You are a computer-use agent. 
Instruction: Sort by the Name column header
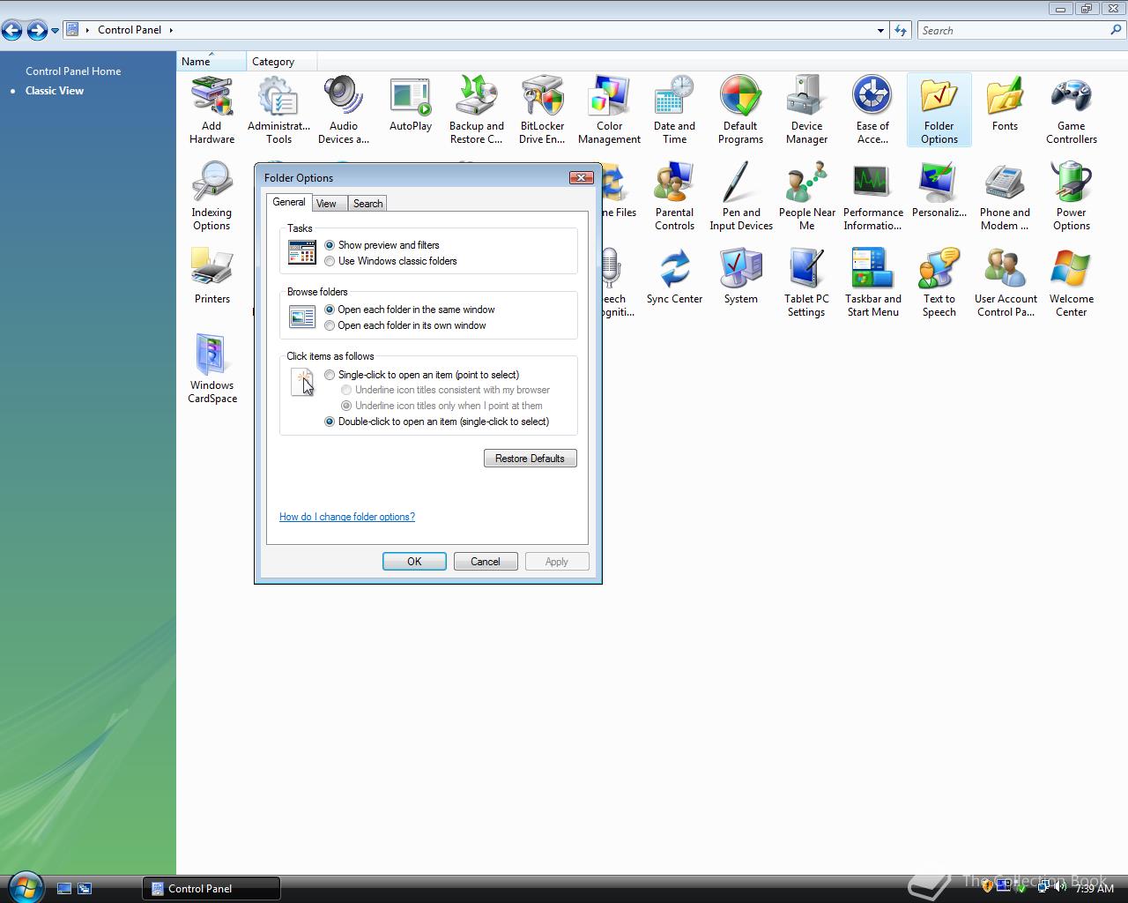click(x=211, y=61)
